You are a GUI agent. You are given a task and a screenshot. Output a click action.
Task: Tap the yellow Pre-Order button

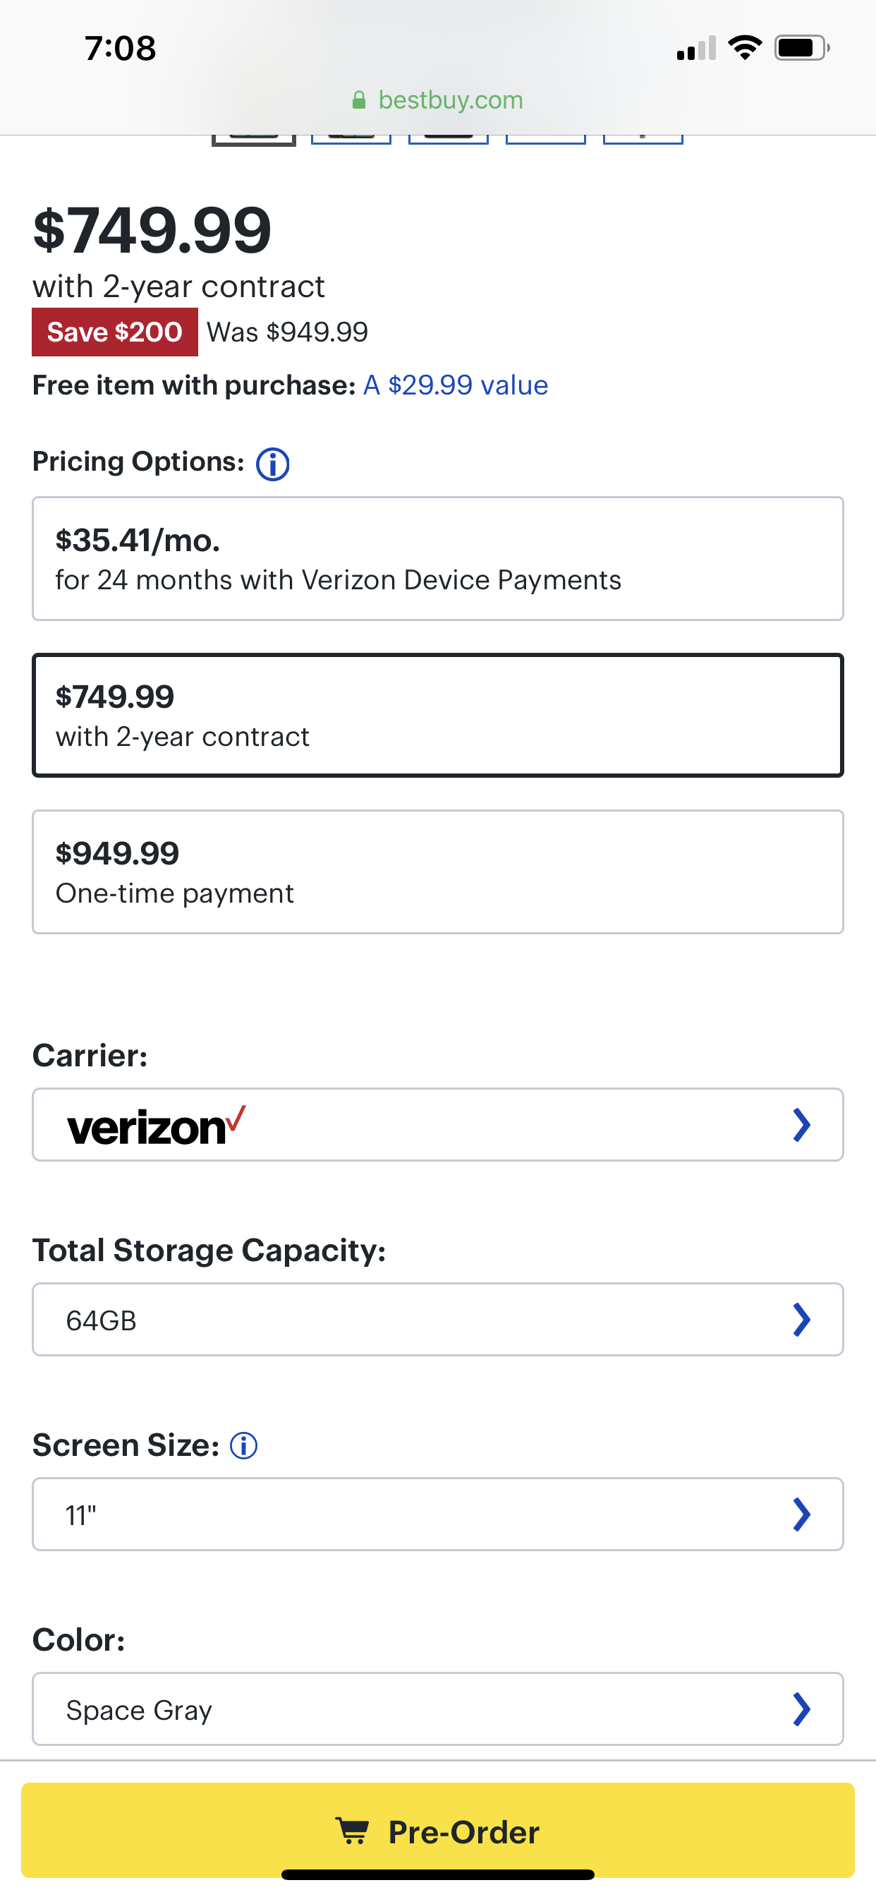[x=438, y=1830]
